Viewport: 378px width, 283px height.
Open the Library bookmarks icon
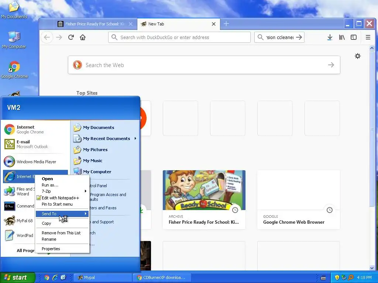(342, 37)
